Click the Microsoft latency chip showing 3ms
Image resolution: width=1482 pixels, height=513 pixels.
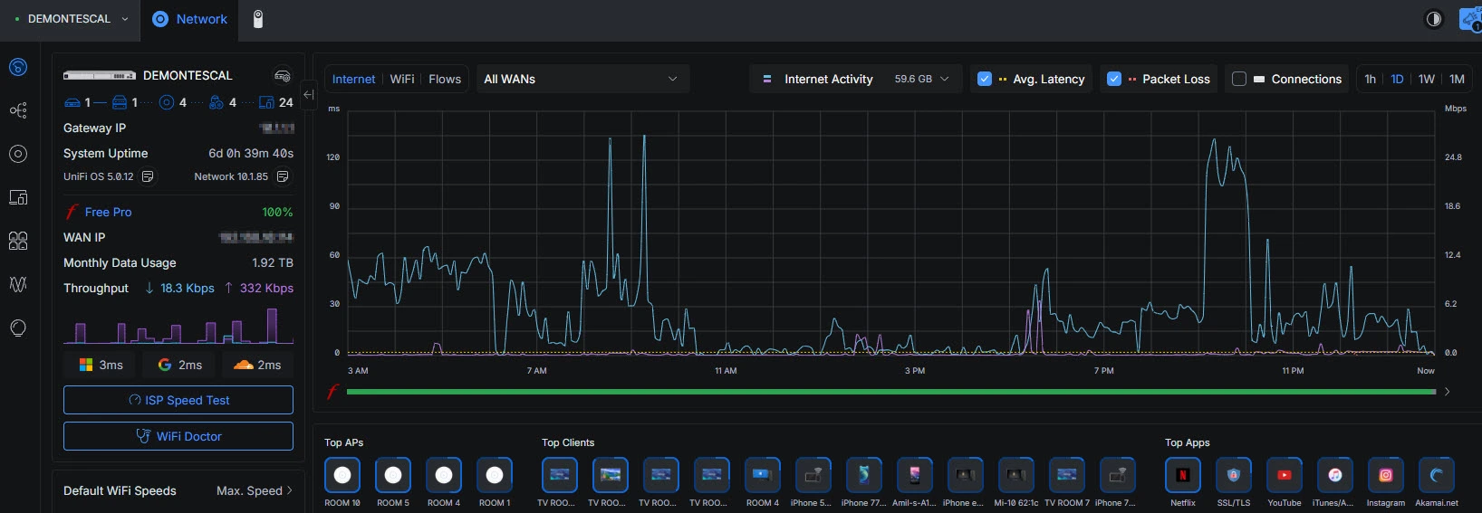click(101, 365)
